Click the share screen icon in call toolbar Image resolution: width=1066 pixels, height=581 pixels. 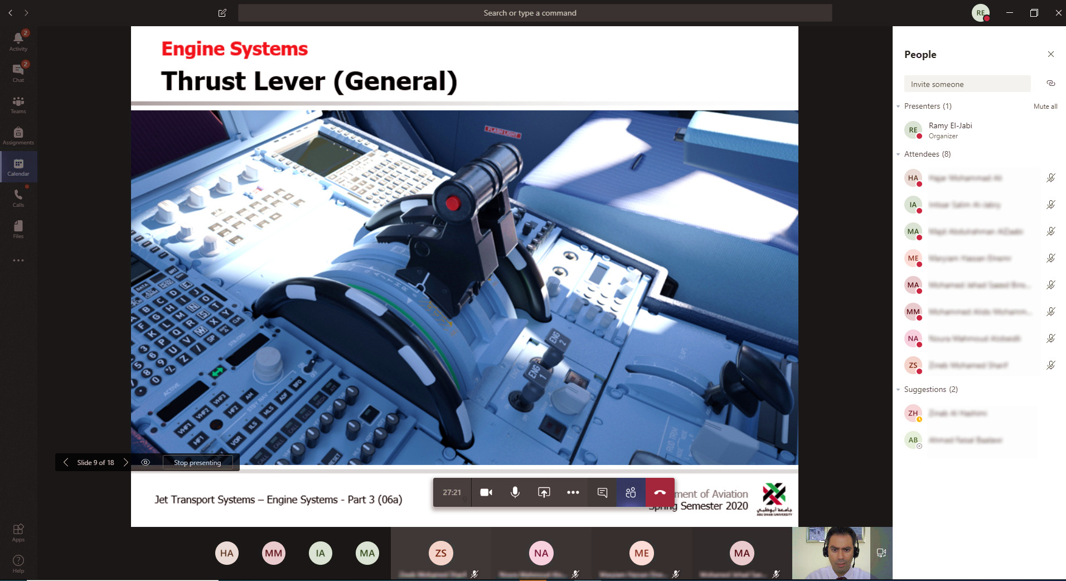point(544,492)
